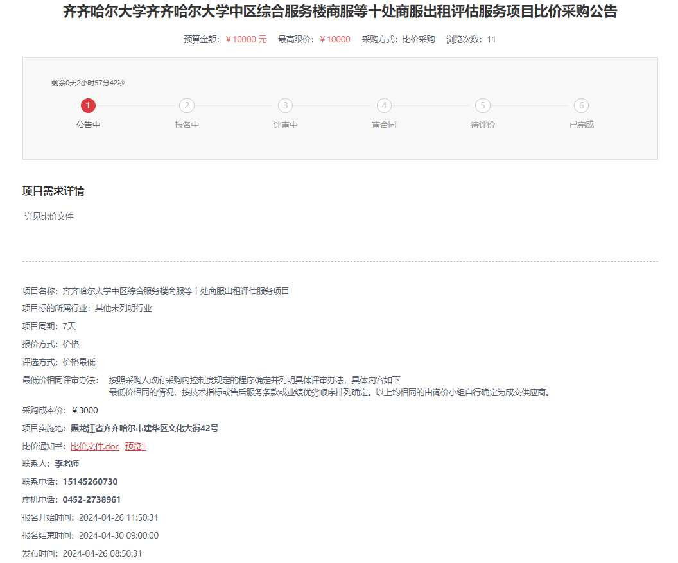The image size is (678, 563).
Task: Select the step 4 circle for 审合同
Action: click(384, 106)
